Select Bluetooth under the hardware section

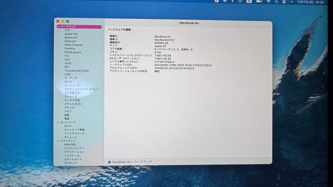click(x=71, y=38)
